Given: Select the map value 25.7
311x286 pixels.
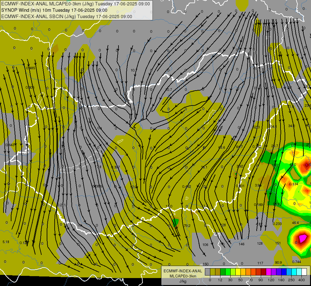Looking at the screenshot, I should (x=275, y=146).
